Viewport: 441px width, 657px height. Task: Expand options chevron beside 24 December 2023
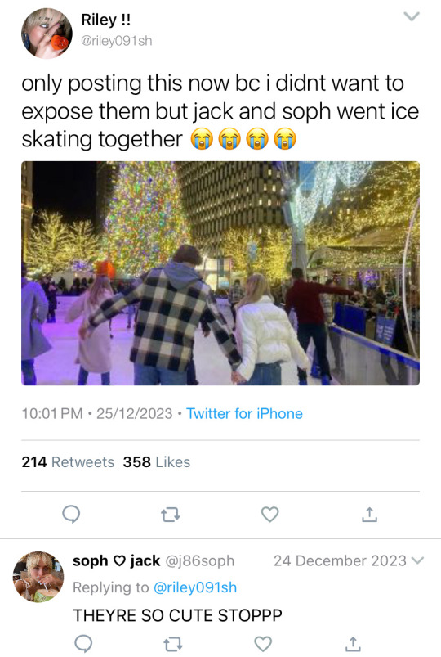(x=417, y=560)
